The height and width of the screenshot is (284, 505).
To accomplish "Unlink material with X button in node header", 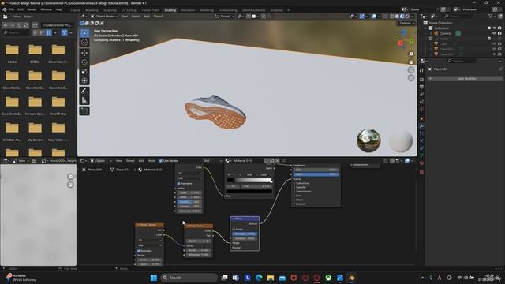I will (x=277, y=161).
